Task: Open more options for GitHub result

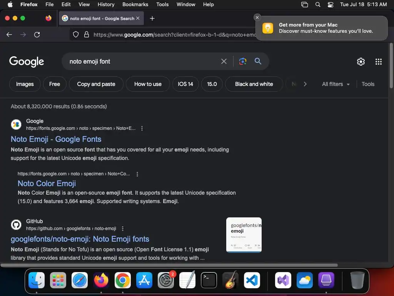Action: point(123,229)
